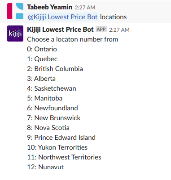Click the '0: Ontario' list line
The image size is (171, 180).
coord(42,49)
